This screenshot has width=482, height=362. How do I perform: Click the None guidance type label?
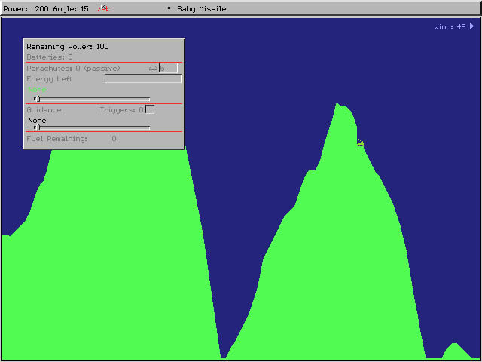coord(37,121)
